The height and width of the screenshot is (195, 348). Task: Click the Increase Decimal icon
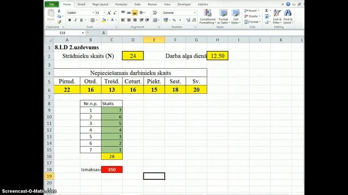point(188,20)
